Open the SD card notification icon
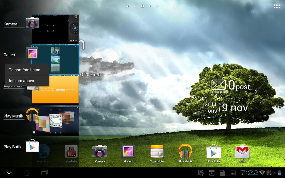Viewport: 285px width, 178px height. (222, 173)
